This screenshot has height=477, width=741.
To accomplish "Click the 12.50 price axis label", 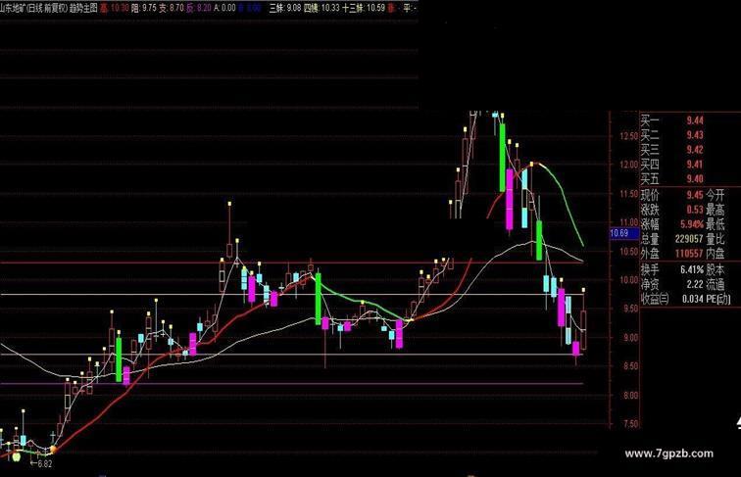I will tap(629, 136).
